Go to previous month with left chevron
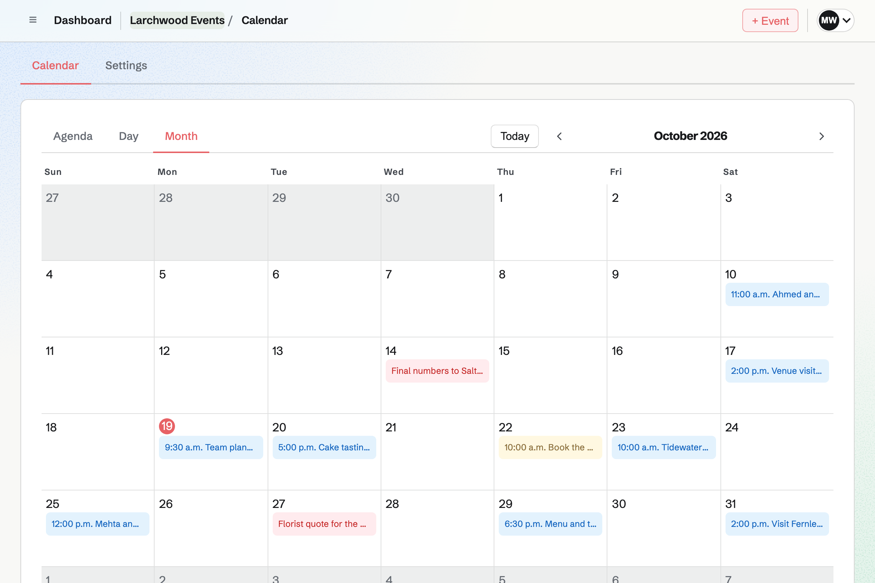This screenshot has width=875, height=583. (x=559, y=136)
